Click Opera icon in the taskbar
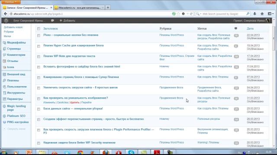This screenshot has width=277, height=155. 118,152
